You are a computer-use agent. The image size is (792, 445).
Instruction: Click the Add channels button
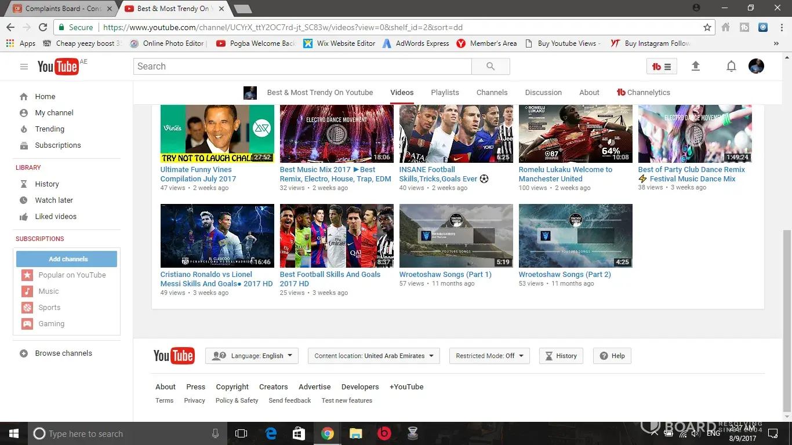coord(67,259)
